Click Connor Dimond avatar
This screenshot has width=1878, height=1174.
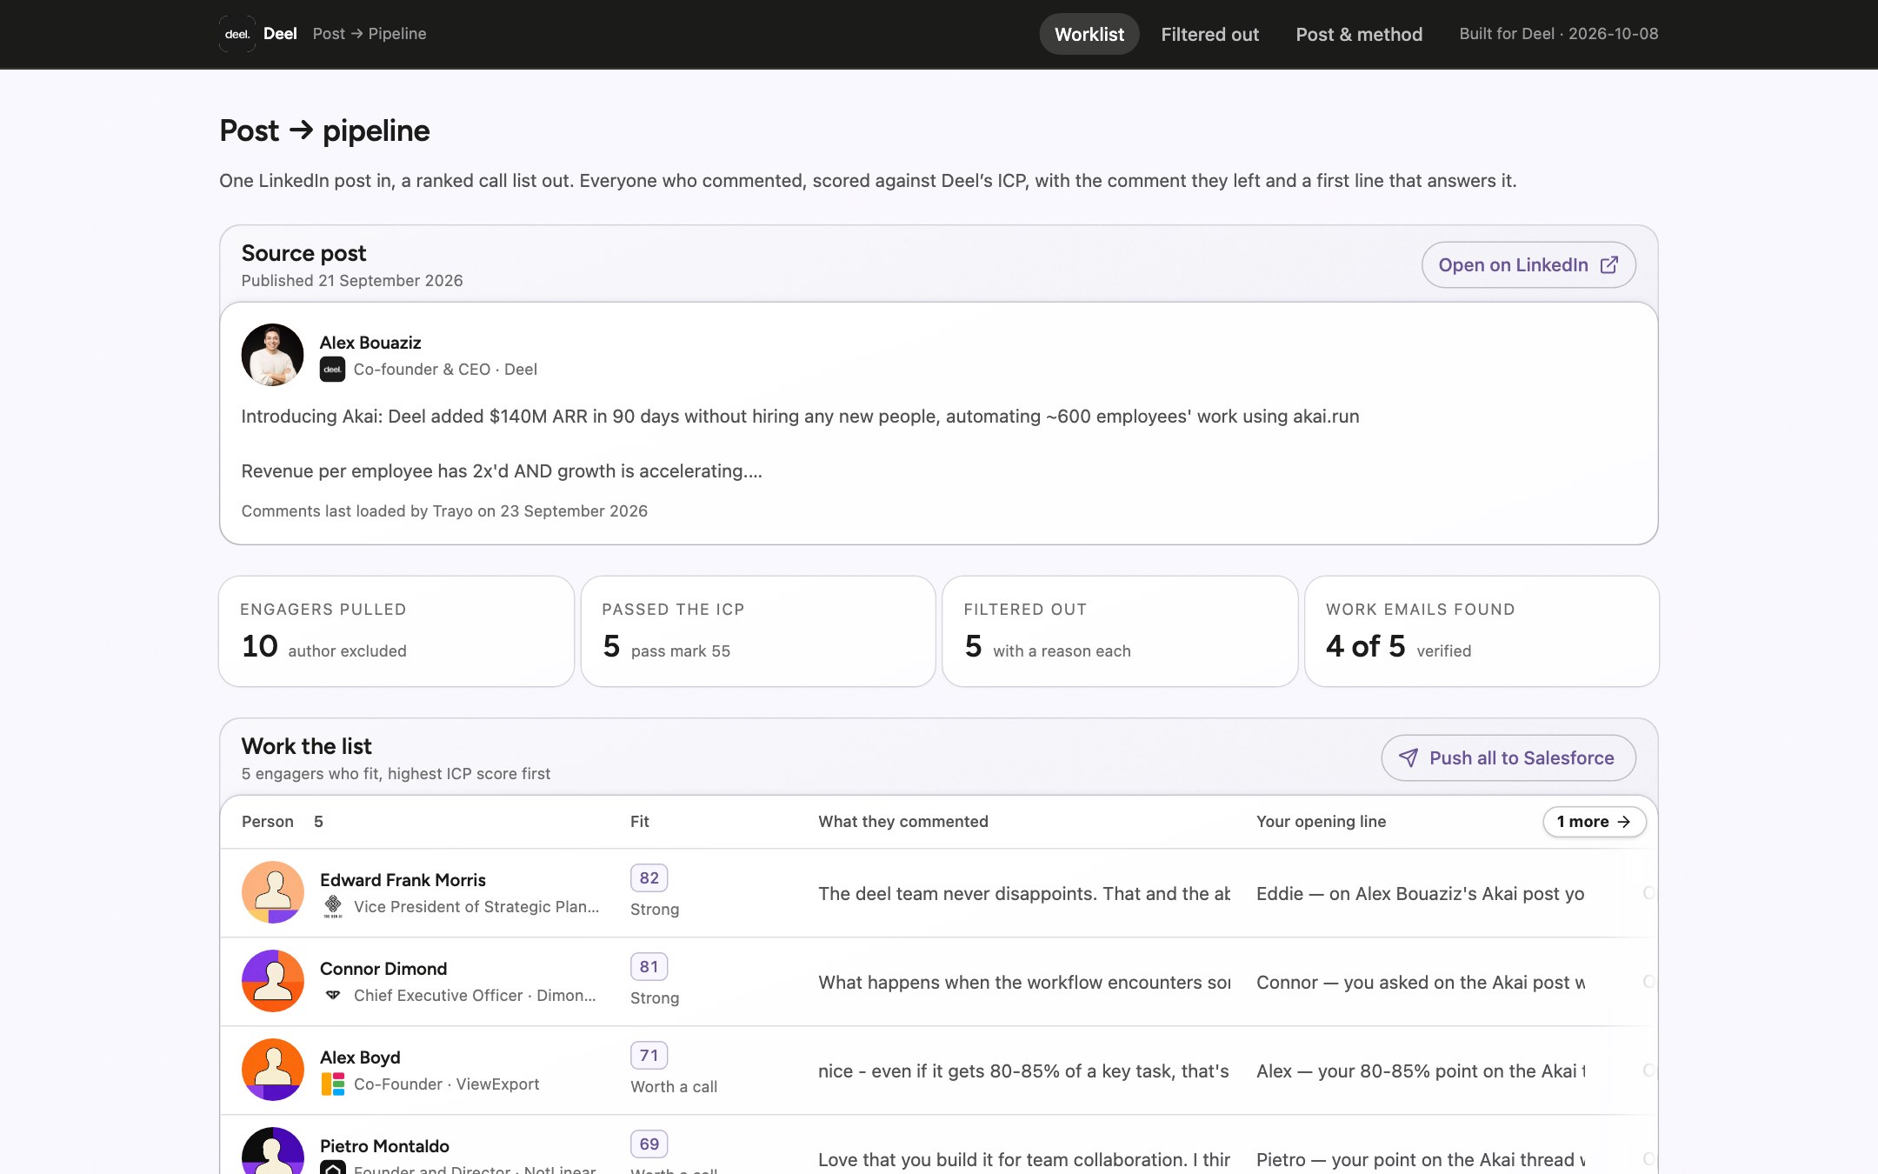(272, 981)
